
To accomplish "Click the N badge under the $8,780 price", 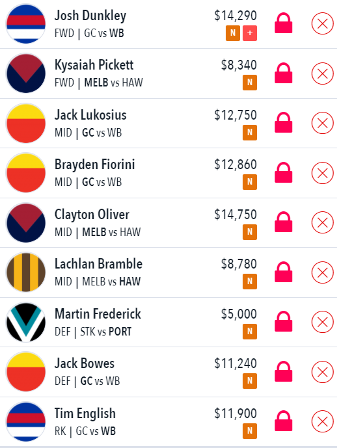I will [250, 282].
